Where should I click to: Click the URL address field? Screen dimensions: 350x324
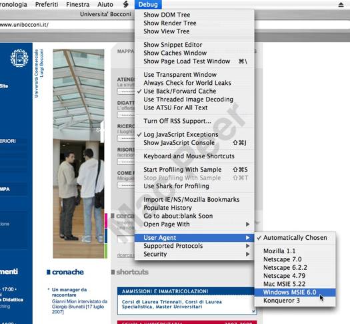click(67, 25)
